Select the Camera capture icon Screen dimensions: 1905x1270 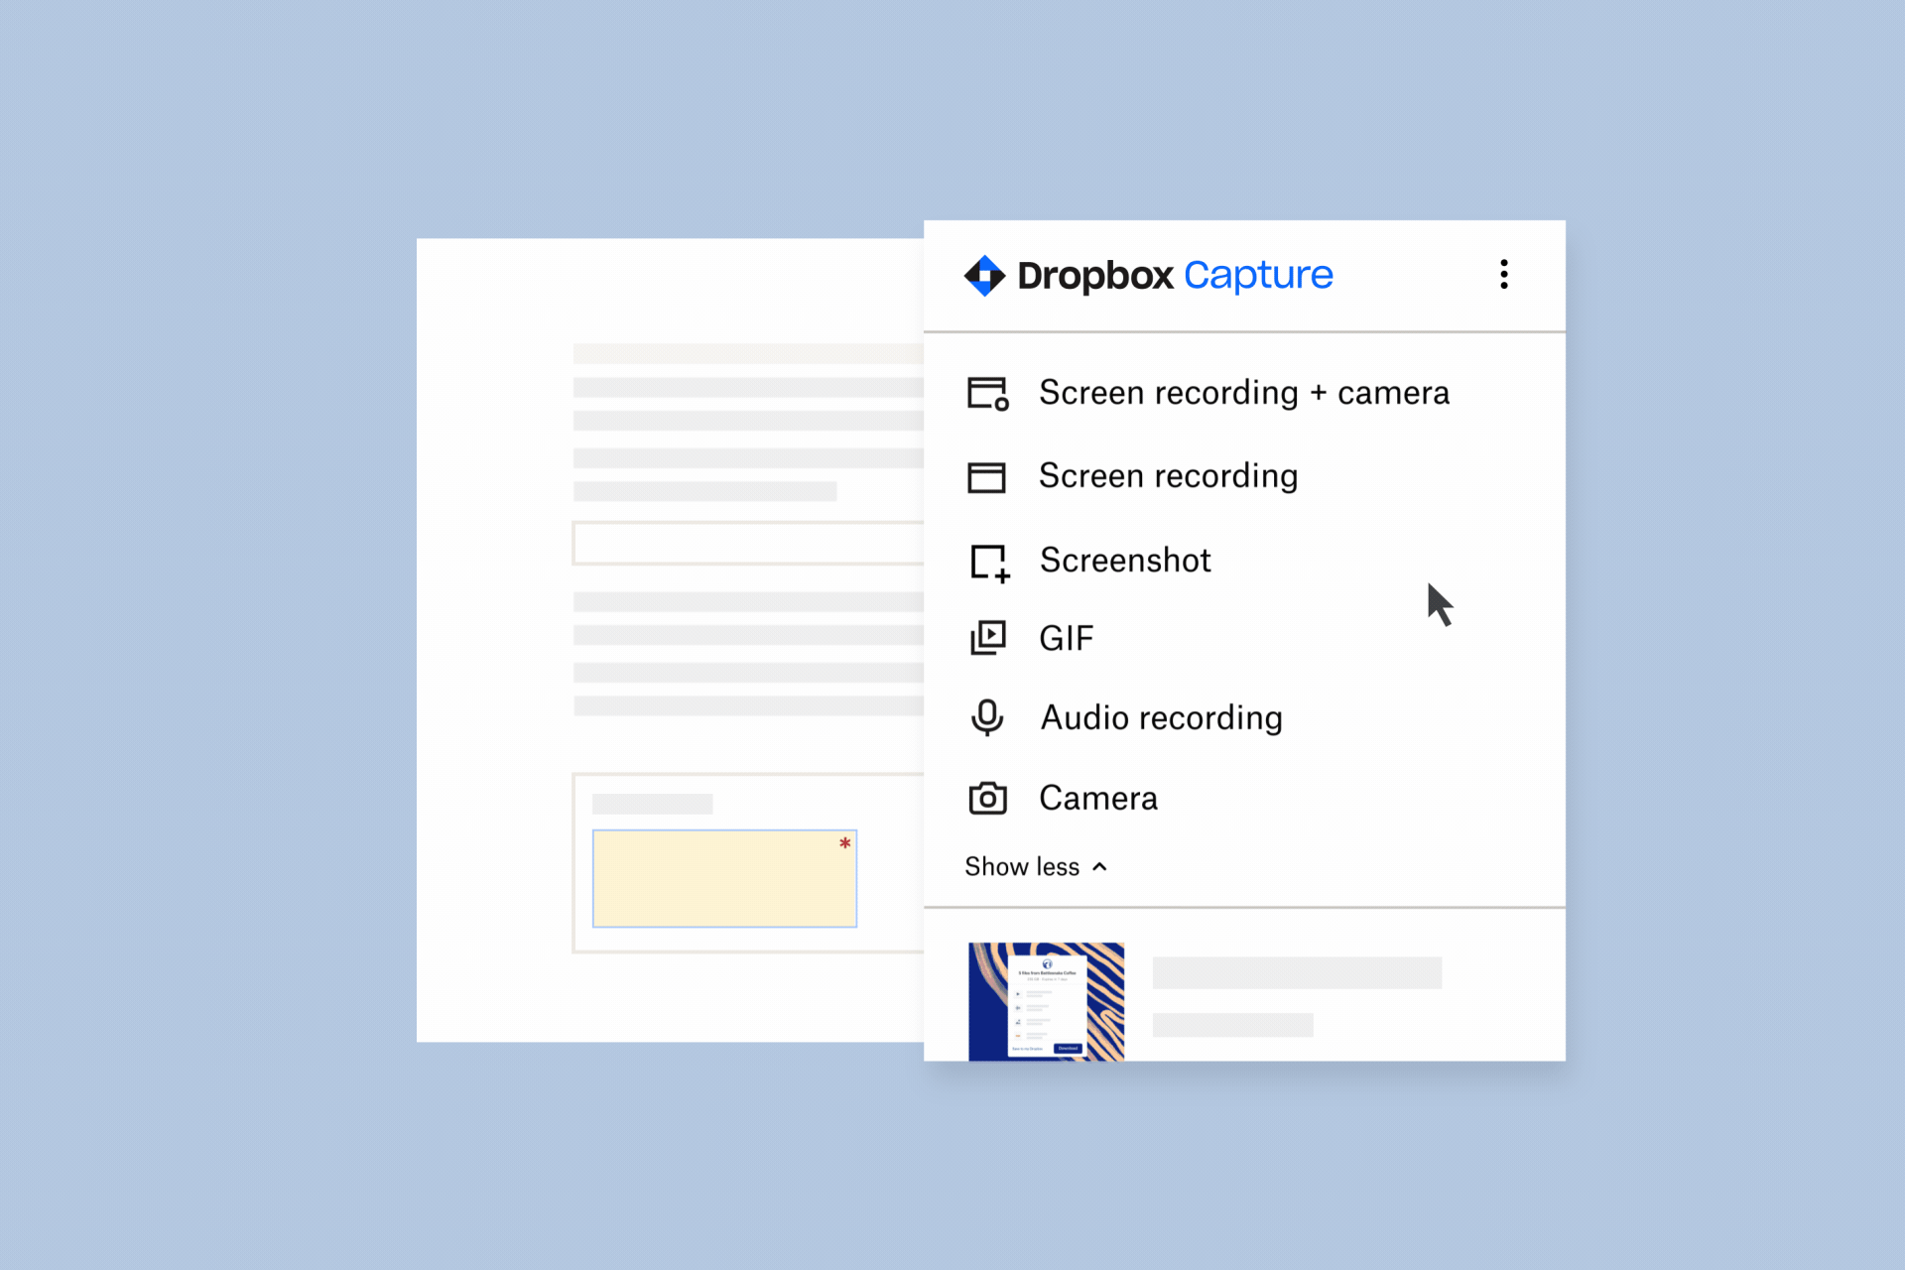click(x=988, y=797)
